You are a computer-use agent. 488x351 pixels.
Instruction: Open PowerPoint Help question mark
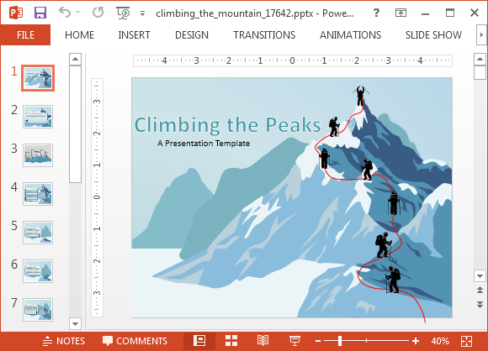376,13
